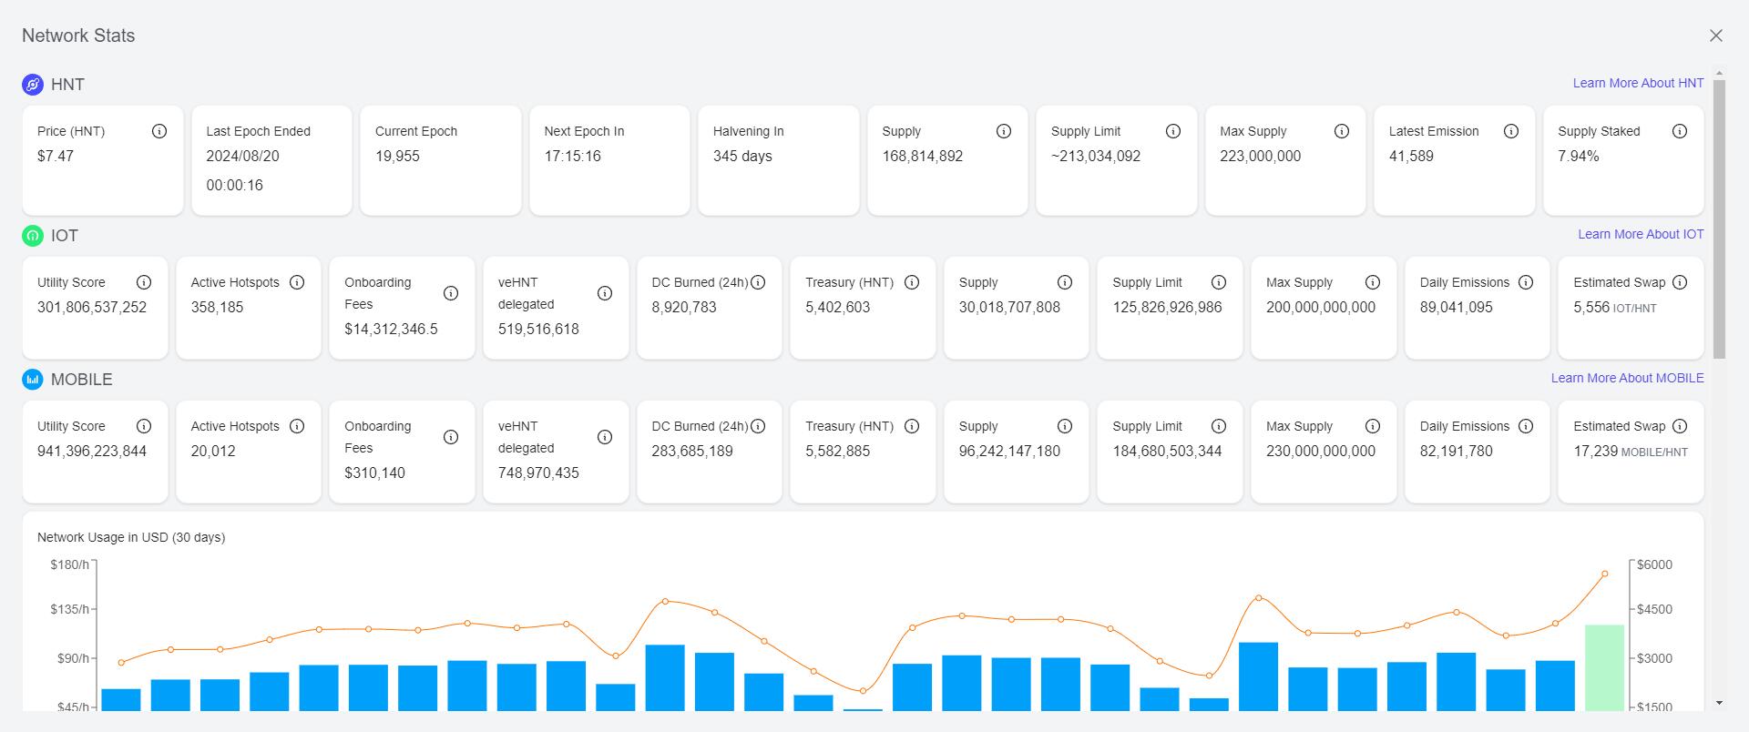Click the green IOT token logo
Viewport: 1749px width, 732px height.
pyautogui.click(x=33, y=236)
